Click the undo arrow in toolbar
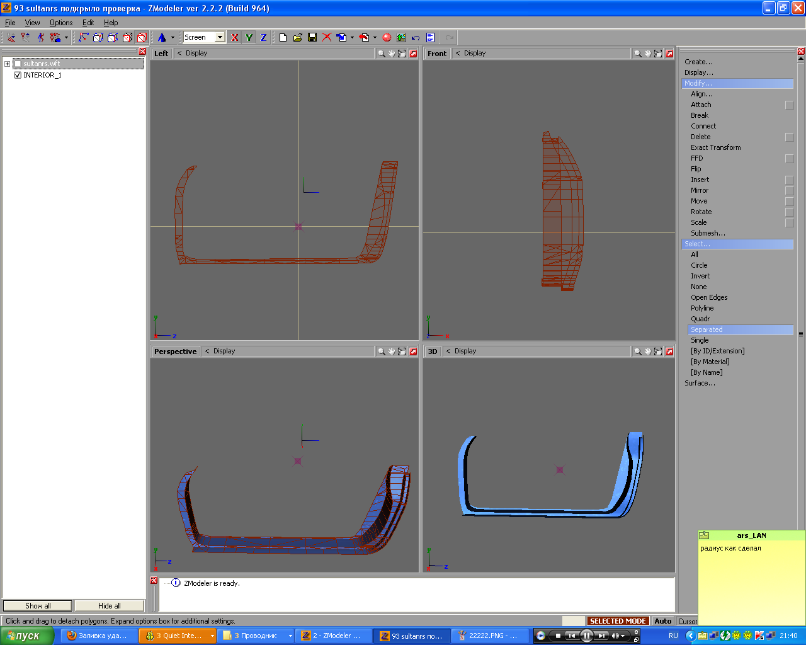 tap(416, 38)
